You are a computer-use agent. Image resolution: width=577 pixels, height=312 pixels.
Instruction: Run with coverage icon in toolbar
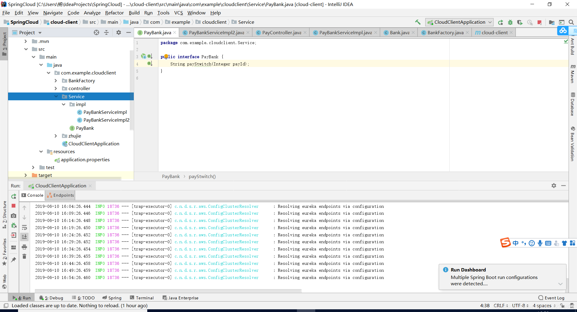(520, 22)
